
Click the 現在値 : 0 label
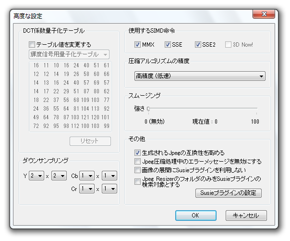205,122
